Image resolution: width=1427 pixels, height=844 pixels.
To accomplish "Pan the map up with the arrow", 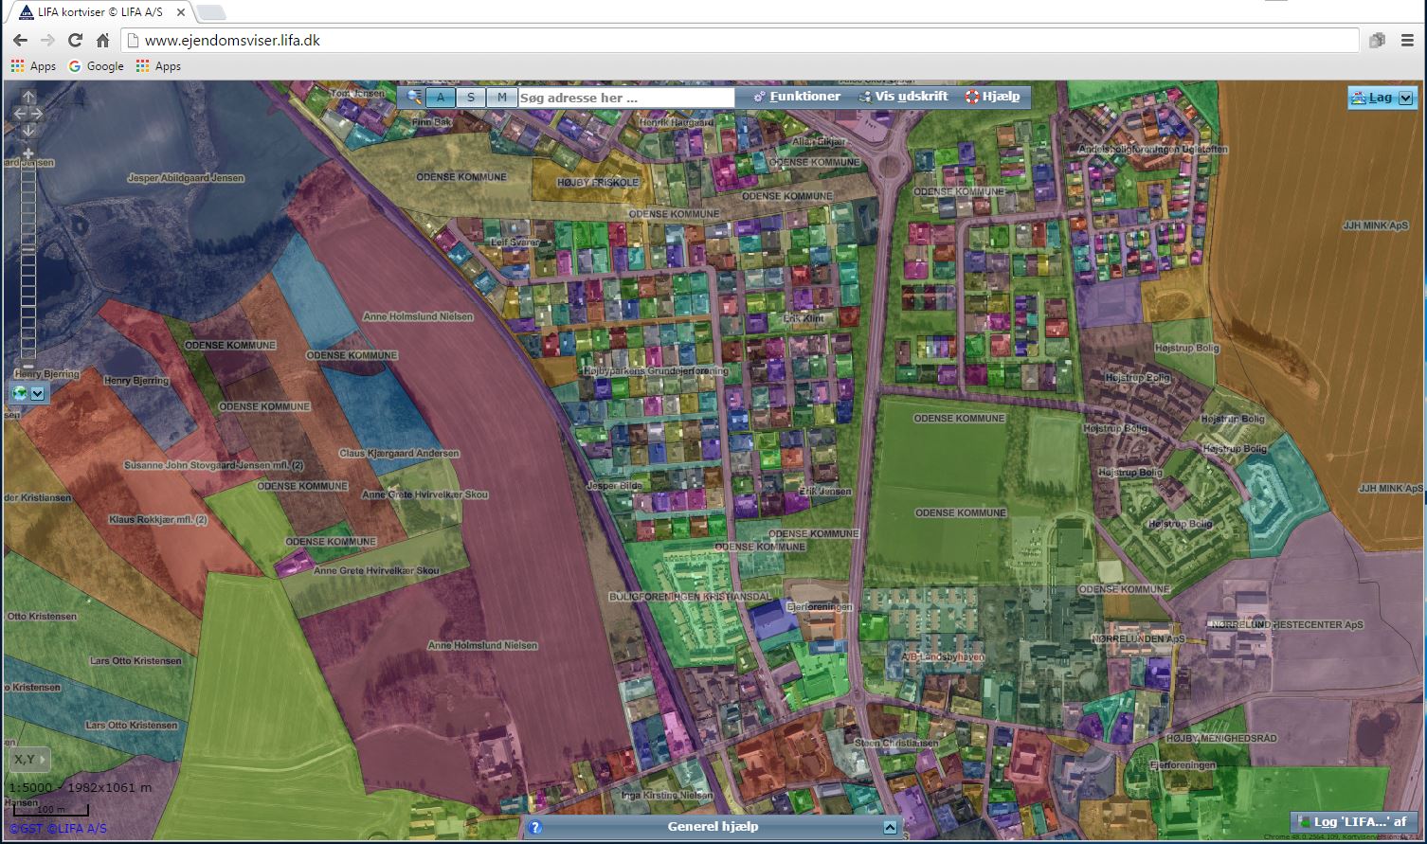I will point(28,98).
